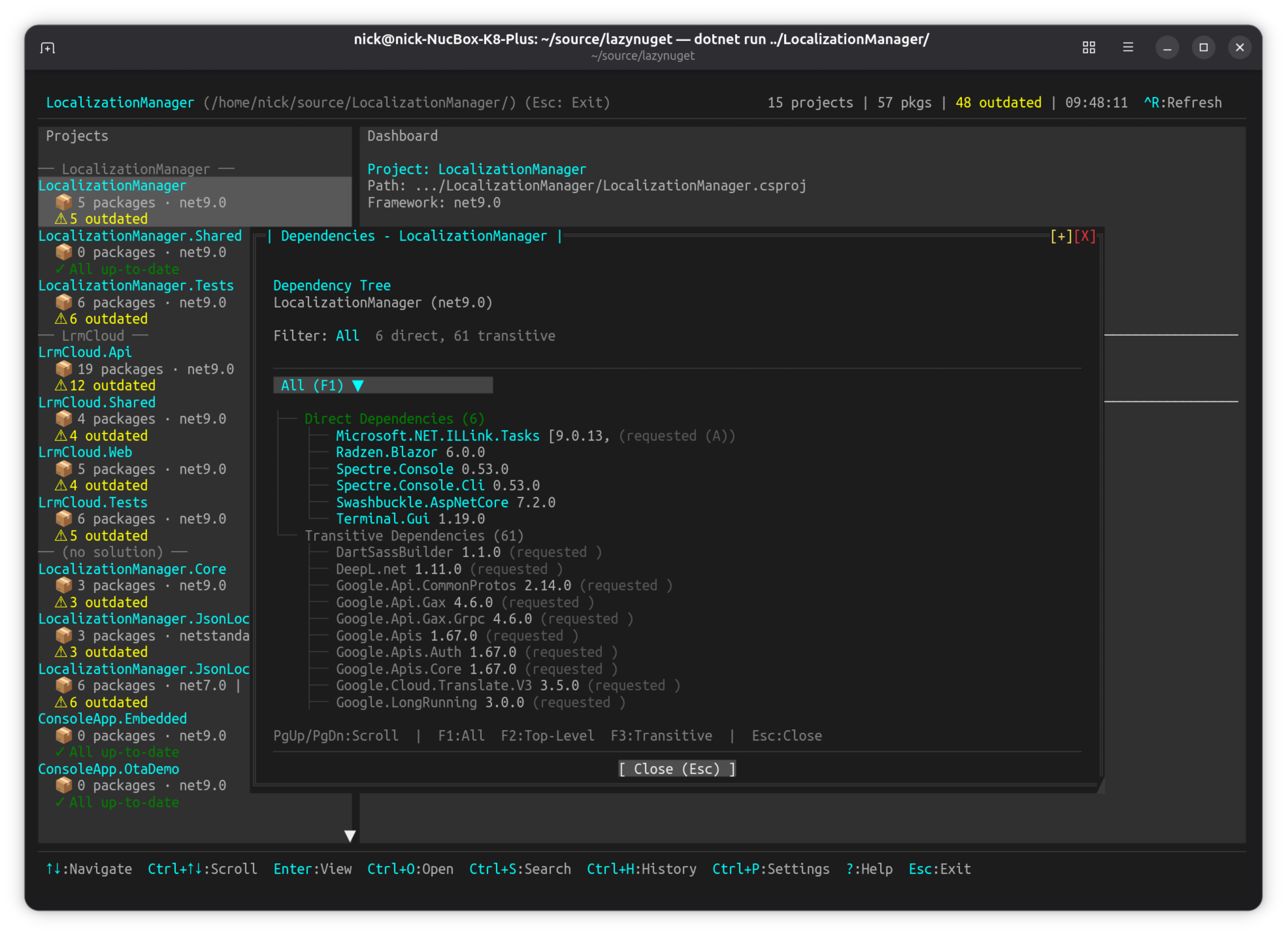Collapse Direct Dependencies (6) tree node
1287x935 pixels.
(x=395, y=419)
